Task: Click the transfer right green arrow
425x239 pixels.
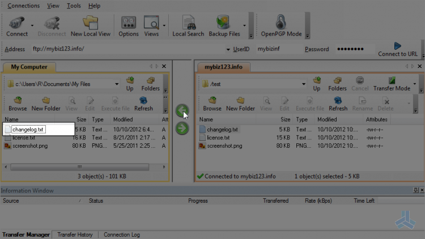Action: 182,128
